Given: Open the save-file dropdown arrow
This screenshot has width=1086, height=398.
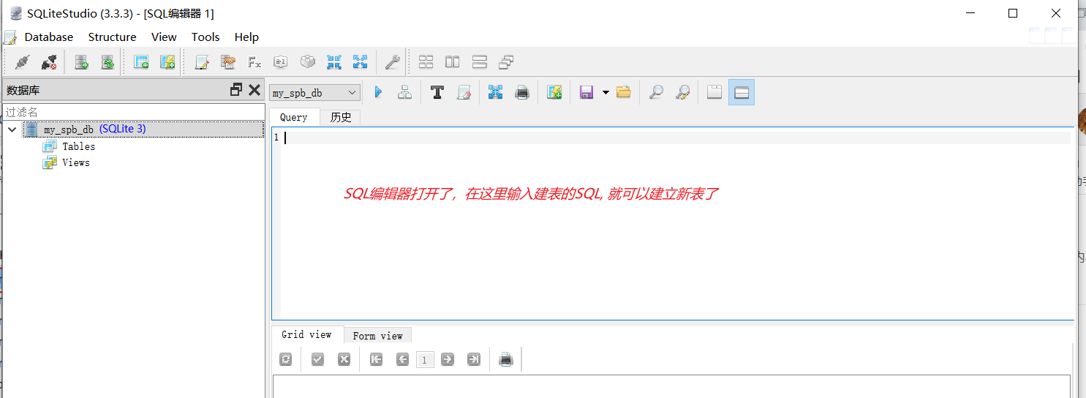Looking at the screenshot, I should (x=606, y=92).
